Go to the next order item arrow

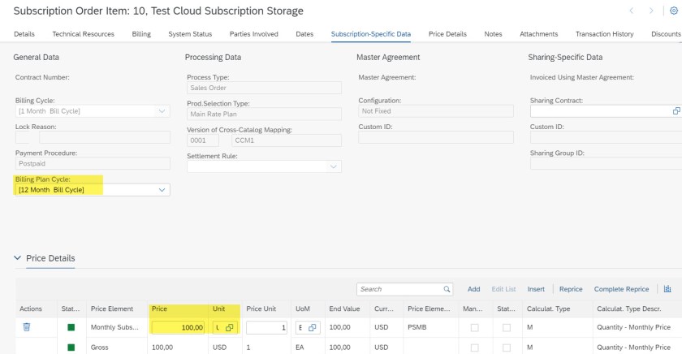pos(652,11)
